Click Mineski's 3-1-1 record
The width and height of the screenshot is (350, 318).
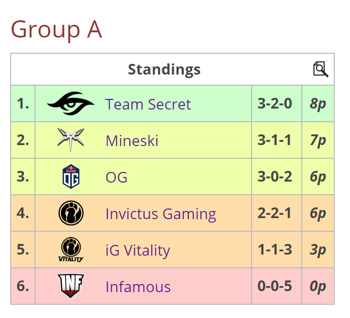(x=274, y=140)
